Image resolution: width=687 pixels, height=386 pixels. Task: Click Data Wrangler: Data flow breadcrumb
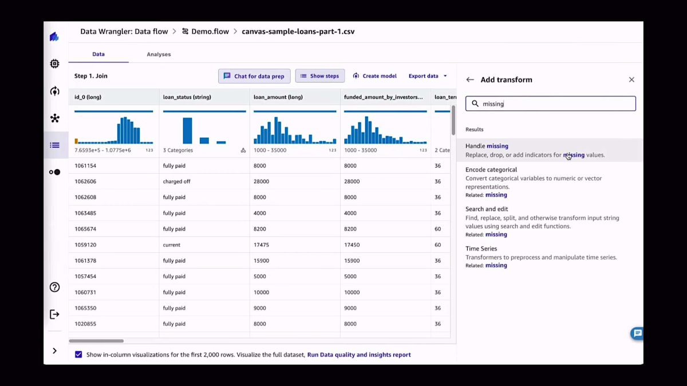[x=123, y=31]
